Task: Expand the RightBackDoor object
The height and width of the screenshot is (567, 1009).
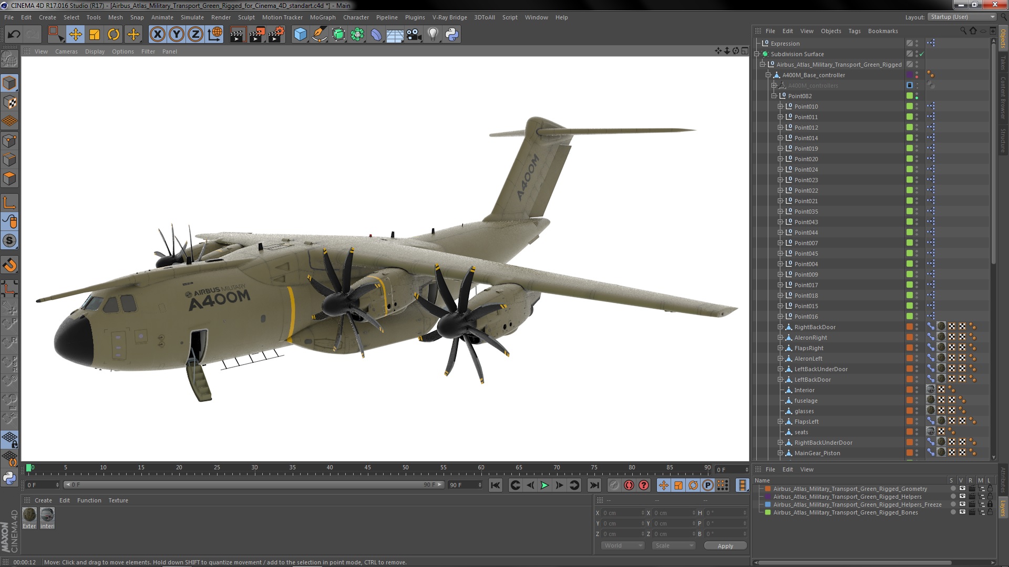Action: pos(780,327)
